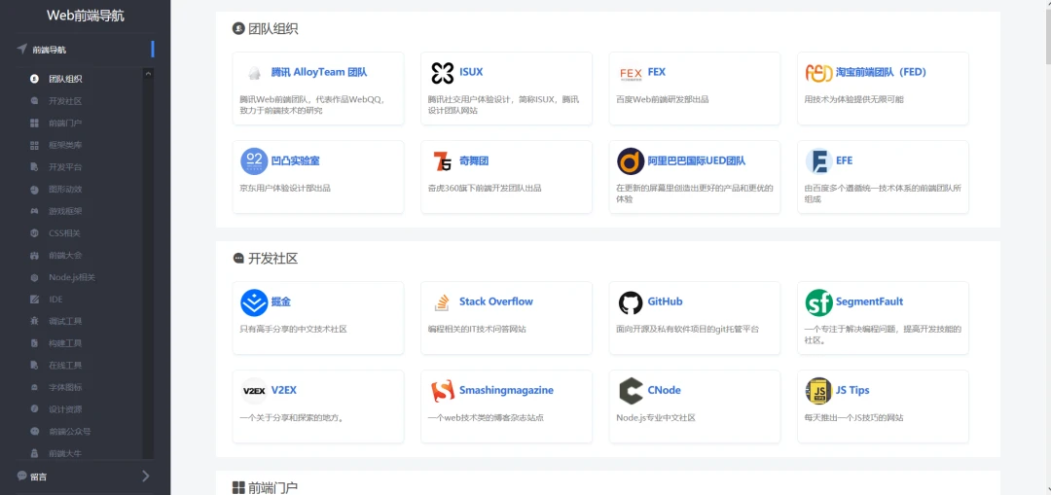
Task: Click the CNode logo icon
Action: click(631, 391)
